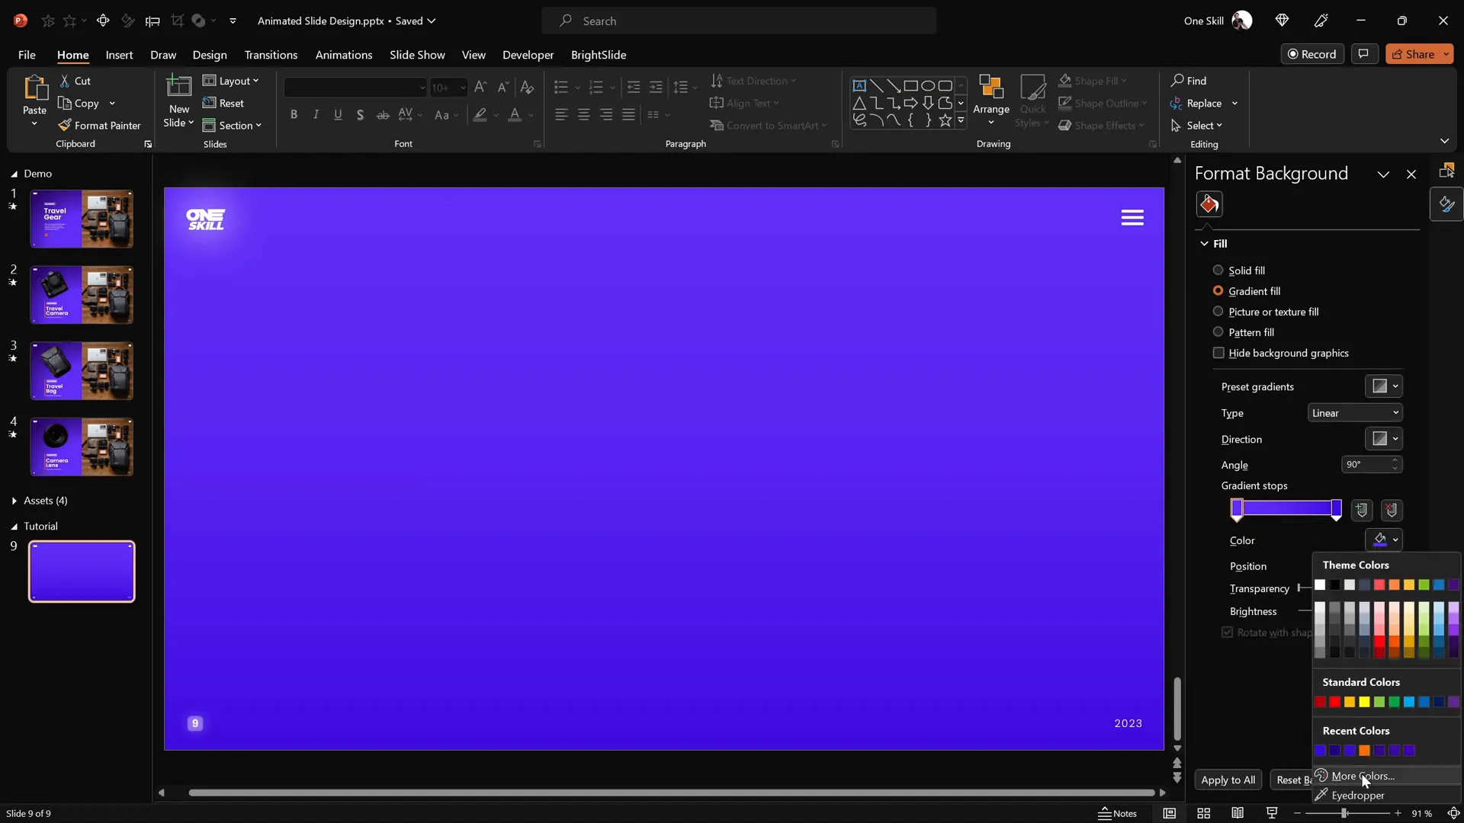Apply bold formatting to text
The height and width of the screenshot is (823, 1464).
tap(294, 114)
